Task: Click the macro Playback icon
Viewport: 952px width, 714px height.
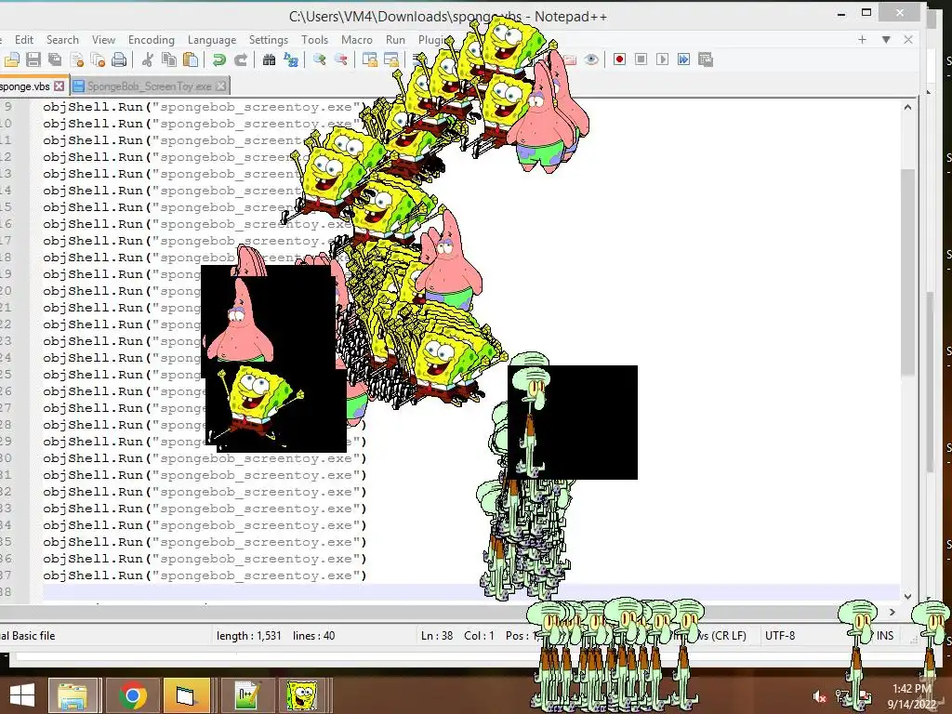Action: pos(662,59)
